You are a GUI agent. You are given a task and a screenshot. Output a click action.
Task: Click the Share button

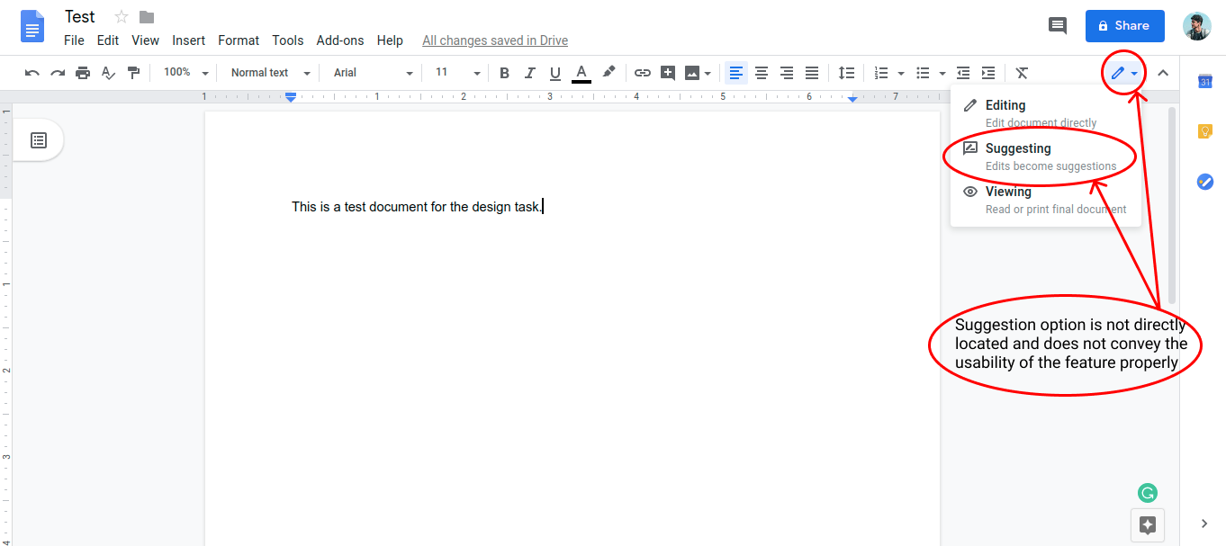tap(1124, 25)
